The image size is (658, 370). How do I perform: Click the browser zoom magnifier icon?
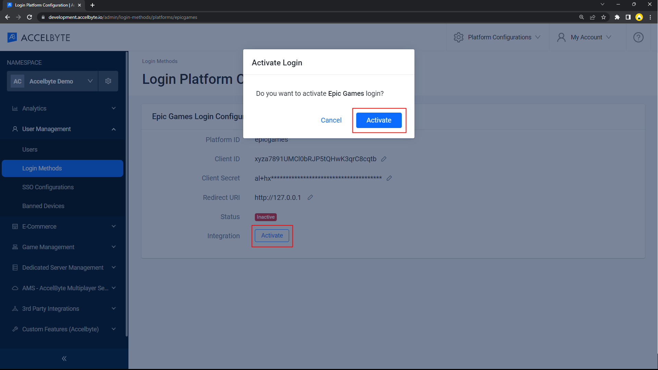pyautogui.click(x=582, y=17)
